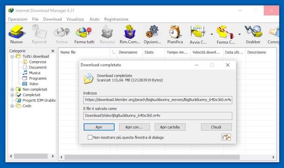Click the envelope icon in Download completato dialog
Image resolution: width=284 pixels, height=168 pixels.
(88, 78)
